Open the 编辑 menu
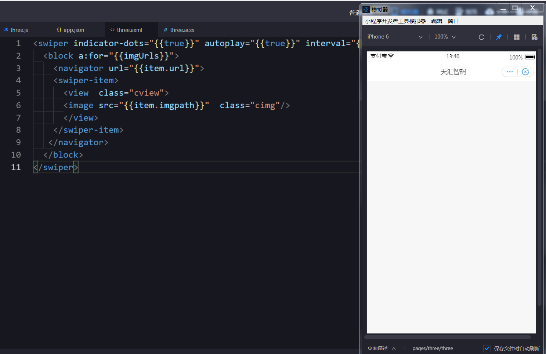This screenshot has width=546, height=354. (437, 21)
